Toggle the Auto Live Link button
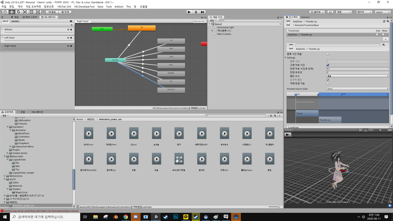 pyautogui.click(x=199, y=22)
